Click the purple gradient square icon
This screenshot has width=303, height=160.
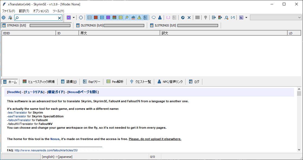coord(241,18)
